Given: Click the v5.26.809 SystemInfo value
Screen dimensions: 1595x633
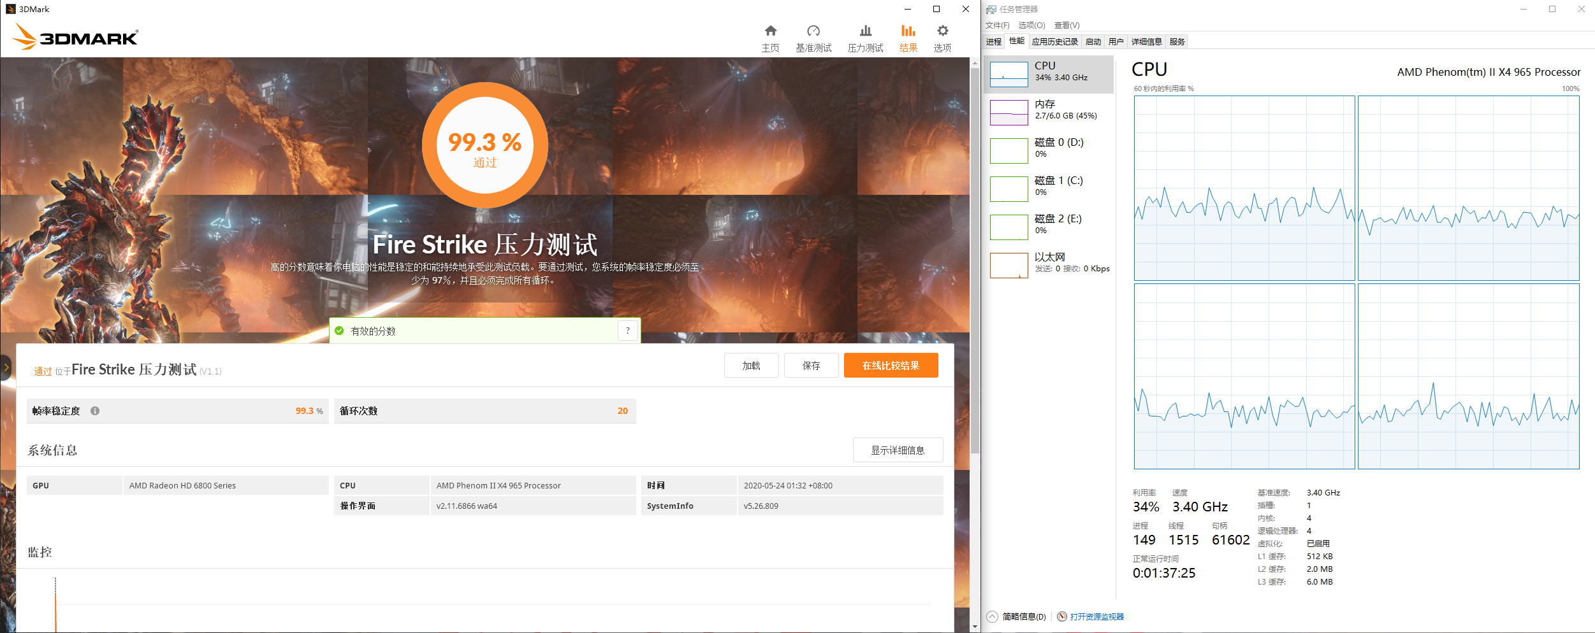Looking at the screenshot, I should click(x=761, y=506).
